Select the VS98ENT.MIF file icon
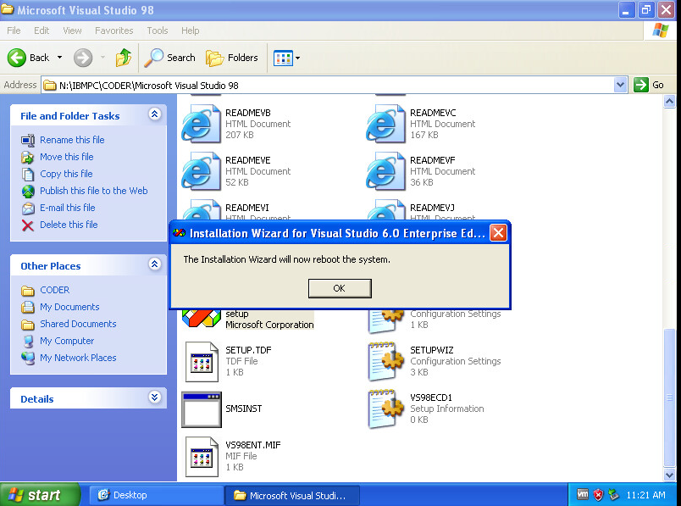This screenshot has width=681, height=506. (x=202, y=457)
